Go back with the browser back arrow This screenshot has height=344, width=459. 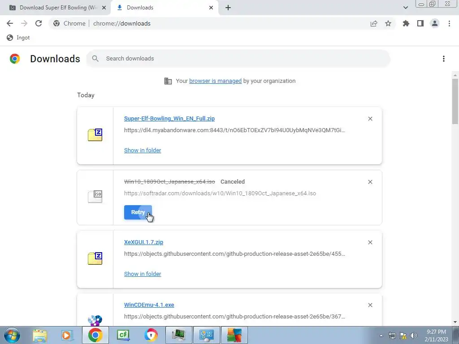click(10, 23)
